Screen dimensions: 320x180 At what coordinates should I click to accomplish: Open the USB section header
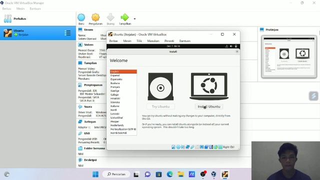point(86,133)
